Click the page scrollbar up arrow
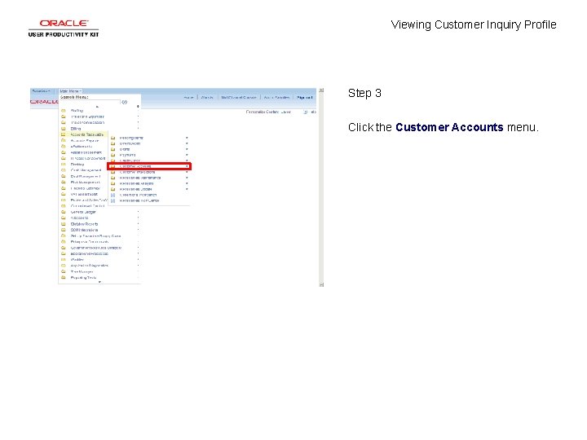 (321, 90)
